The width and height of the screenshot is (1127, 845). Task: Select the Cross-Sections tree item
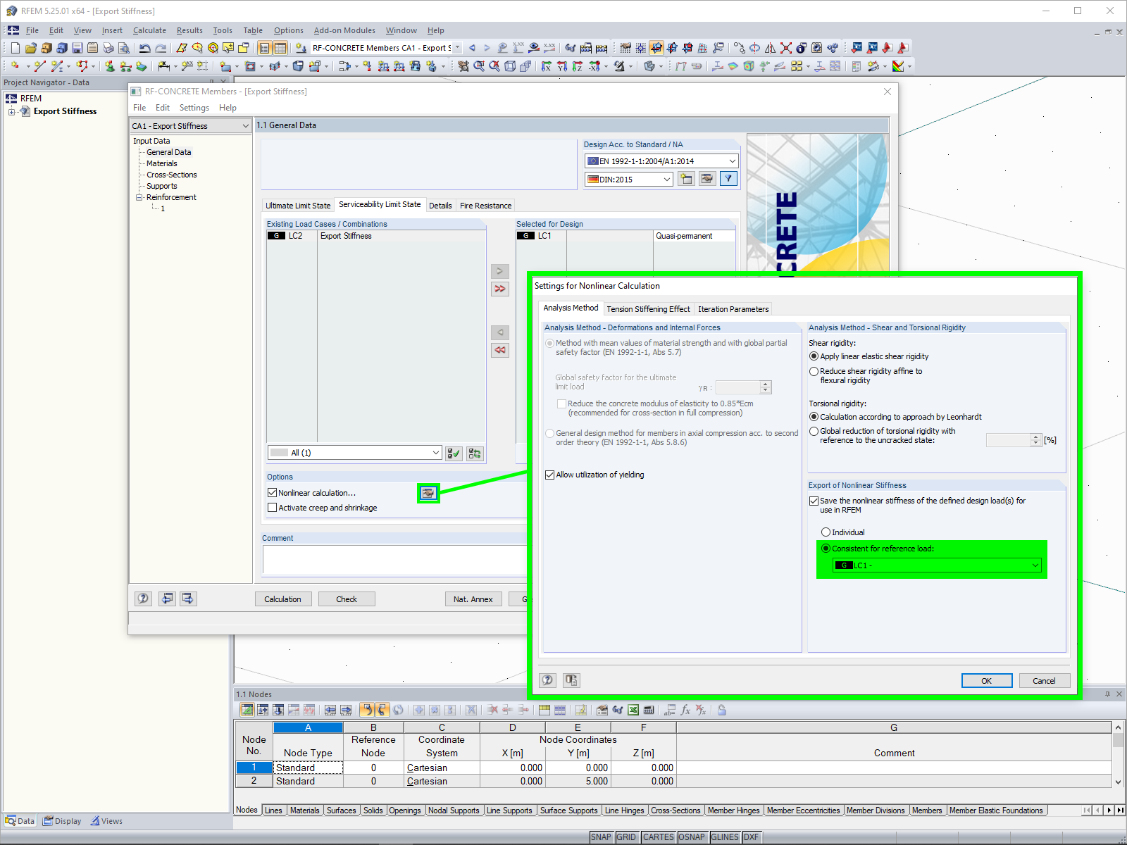coord(172,175)
